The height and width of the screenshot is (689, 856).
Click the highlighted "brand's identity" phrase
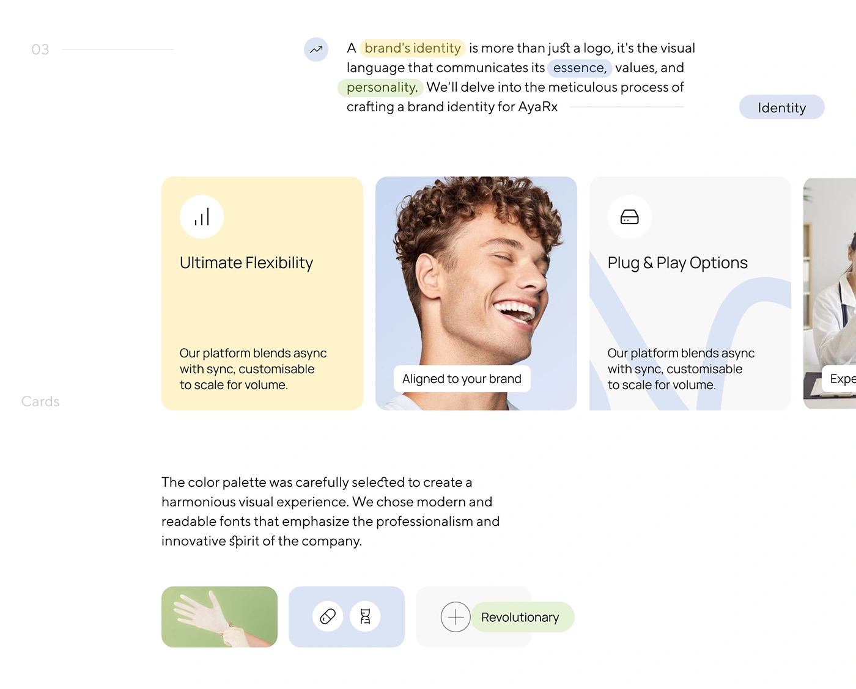[413, 48]
